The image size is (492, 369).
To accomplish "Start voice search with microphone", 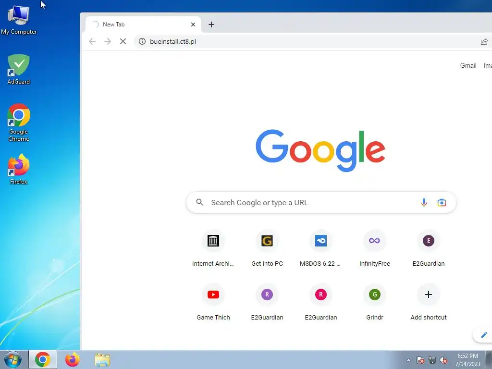I will 424,202.
